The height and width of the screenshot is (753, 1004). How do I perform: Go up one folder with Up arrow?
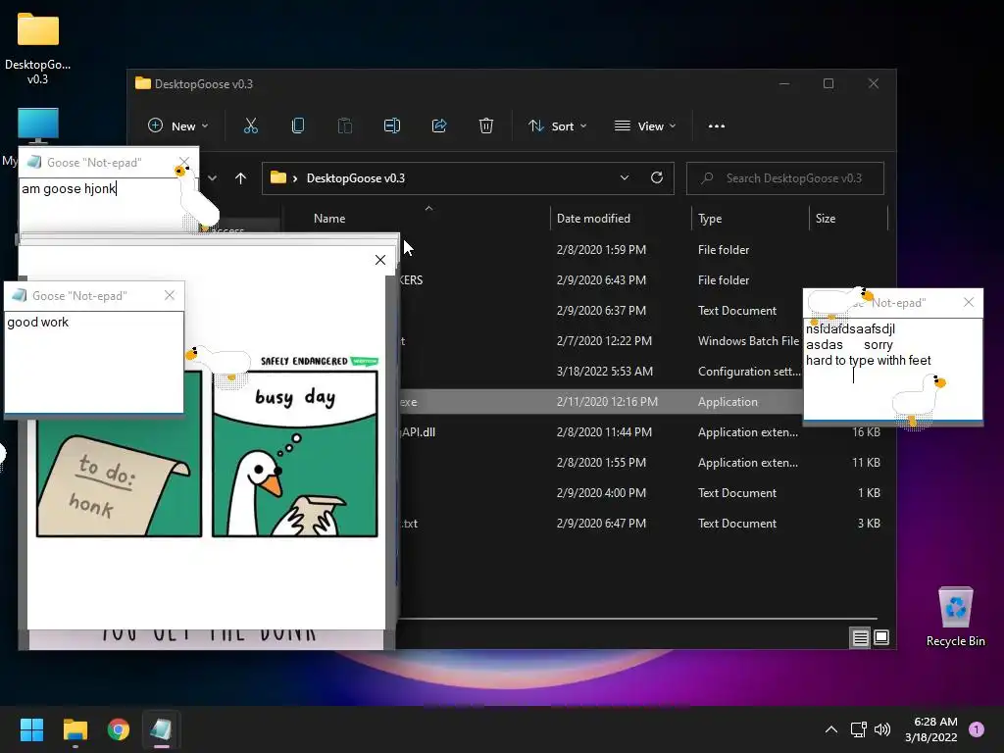point(240,178)
